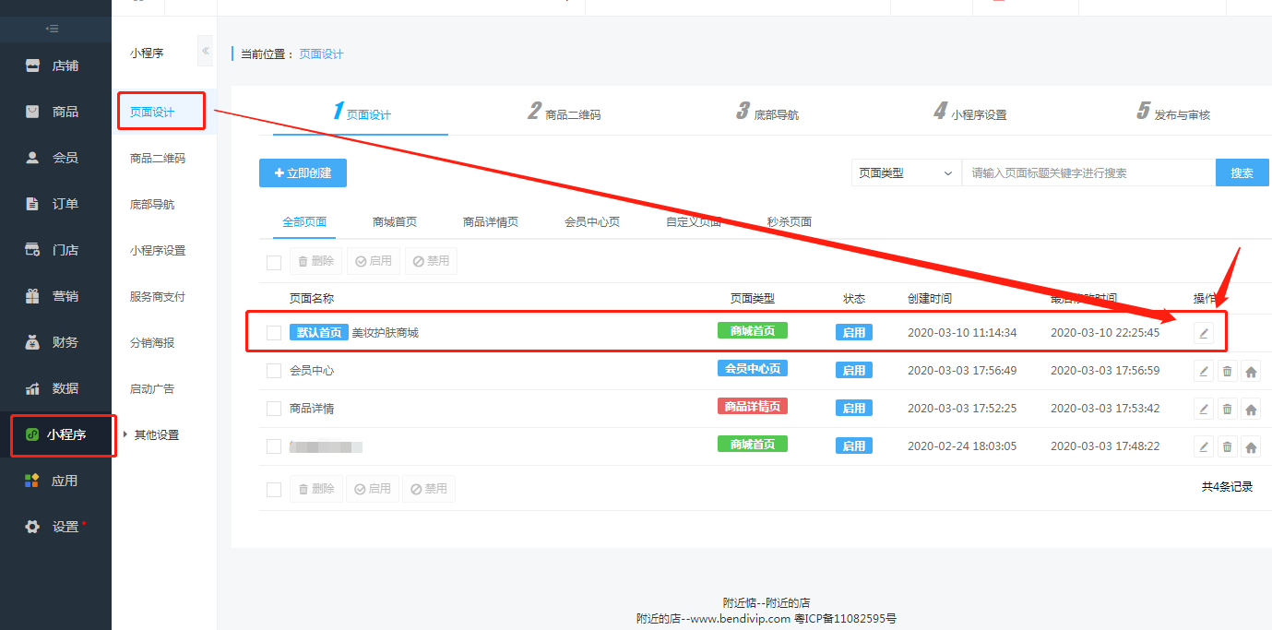Edit the page created 2020-02-24 with the pencil icon
This screenshot has height=630, width=1272.
coord(1203,446)
